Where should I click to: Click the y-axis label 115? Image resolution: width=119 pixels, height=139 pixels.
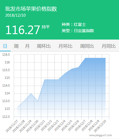tap(7, 78)
